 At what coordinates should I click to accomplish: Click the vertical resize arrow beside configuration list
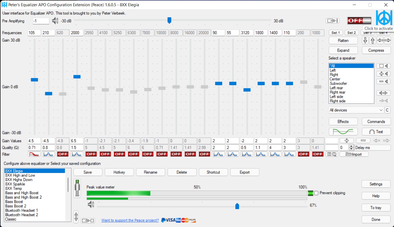76,217
